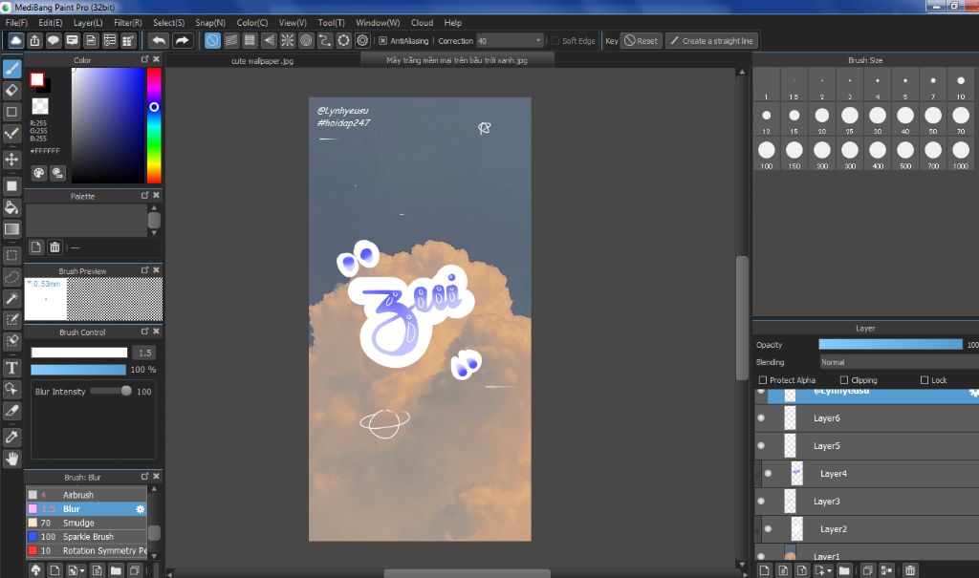Select the Bucket fill tool
The width and height of the screenshot is (979, 578).
pyautogui.click(x=11, y=207)
